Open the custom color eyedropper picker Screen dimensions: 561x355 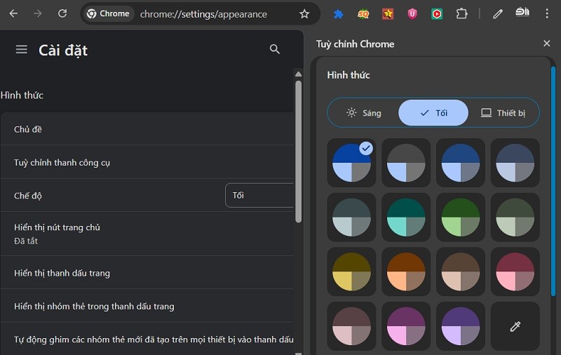pyautogui.click(x=515, y=326)
